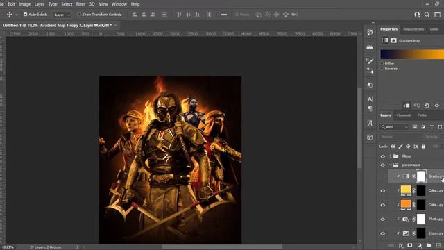Open the Edit menu
The width and height of the screenshot is (444, 250).
coord(11,4)
